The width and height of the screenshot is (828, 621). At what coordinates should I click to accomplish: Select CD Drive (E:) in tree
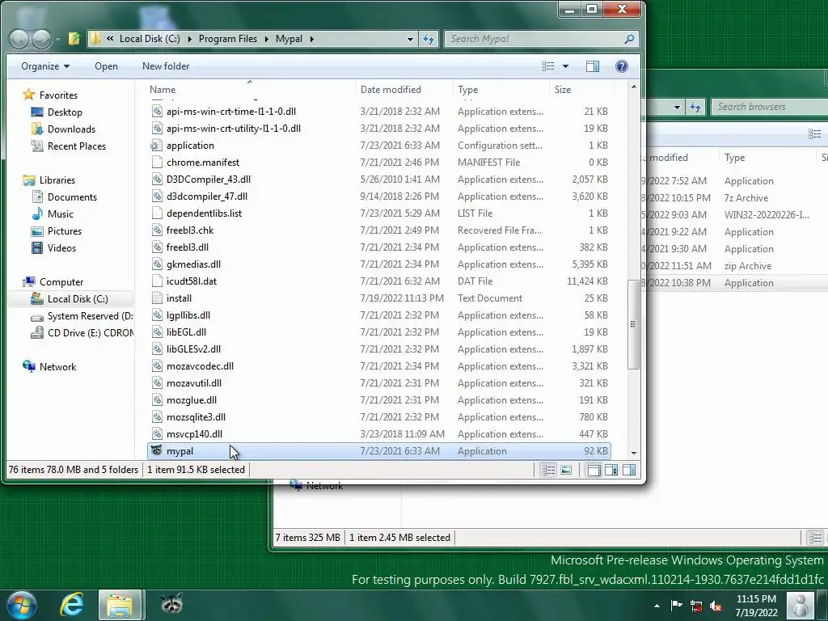click(90, 332)
